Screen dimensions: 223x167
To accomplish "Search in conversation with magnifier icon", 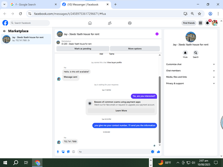I will [196, 53].
